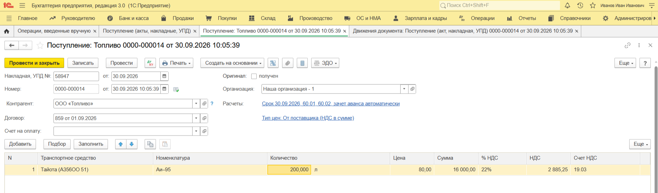This screenshot has height=193, width=658.
Task: Show Дт/Кт document postings icon
Action: click(x=150, y=63)
